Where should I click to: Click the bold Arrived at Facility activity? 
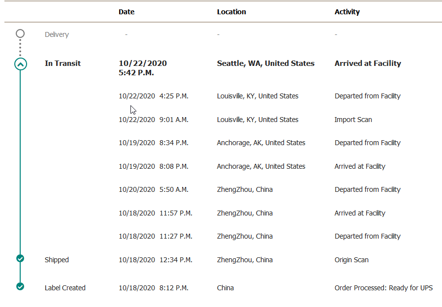[368, 63]
